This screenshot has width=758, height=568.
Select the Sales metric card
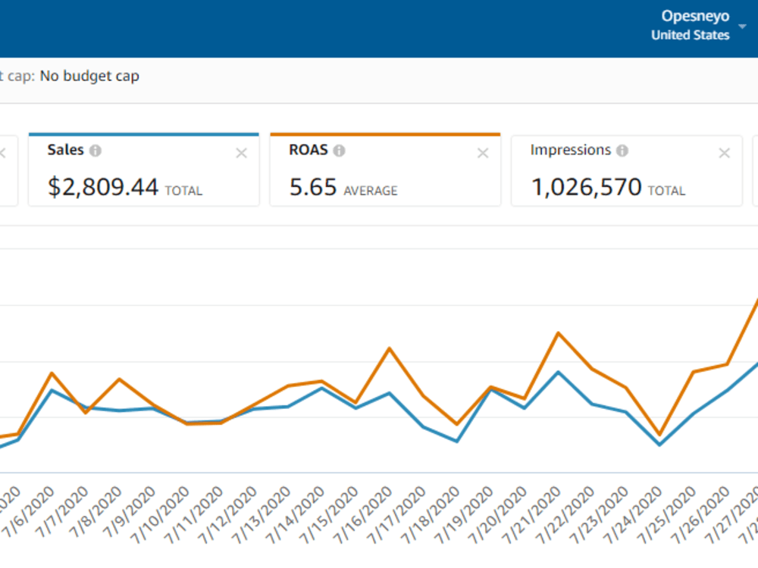pyautogui.click(x=143, y=170)
